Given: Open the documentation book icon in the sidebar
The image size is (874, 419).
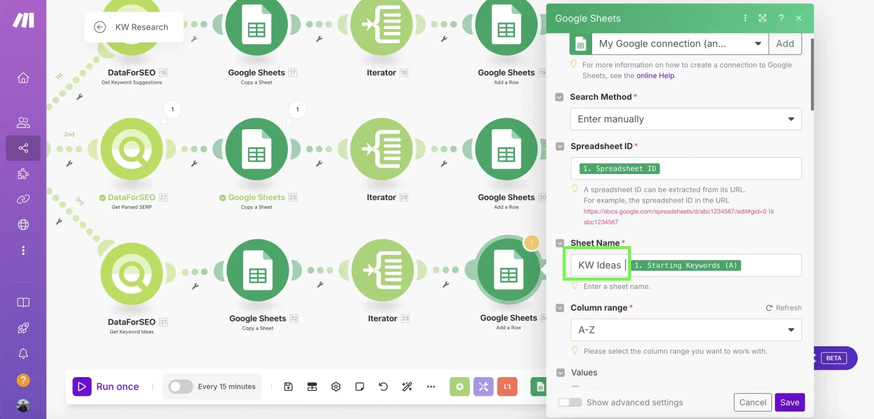Looking at the screenshot, I should coord(23,303).
